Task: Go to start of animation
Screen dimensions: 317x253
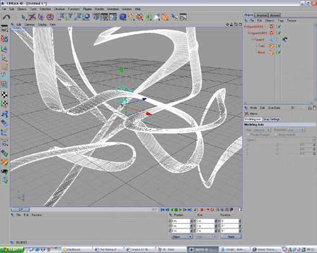Action: 162,209
